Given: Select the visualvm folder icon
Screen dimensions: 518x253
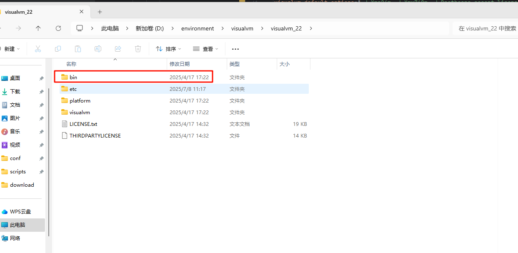Looking at the screenshot, I should click(x=64, y=112).
